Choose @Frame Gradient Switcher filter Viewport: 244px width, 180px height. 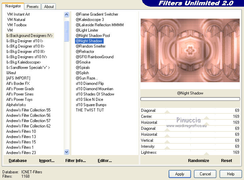pos(97,14)
